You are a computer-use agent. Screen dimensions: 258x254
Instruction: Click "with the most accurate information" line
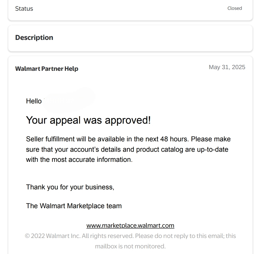[x=79, y=160]
